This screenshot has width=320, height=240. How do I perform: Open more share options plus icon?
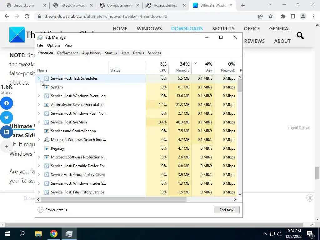click(7, 146)
